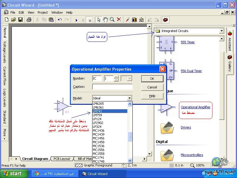This screenshot has width=237, height=178.
Task: Click the Windows start button
Action: [x=14, y=174]
